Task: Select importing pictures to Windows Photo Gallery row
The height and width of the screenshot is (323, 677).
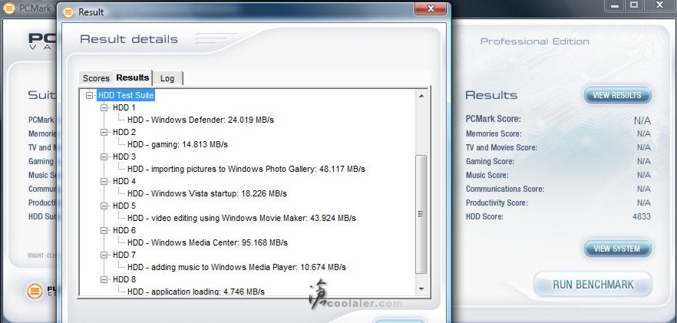Action: [246, 170]
